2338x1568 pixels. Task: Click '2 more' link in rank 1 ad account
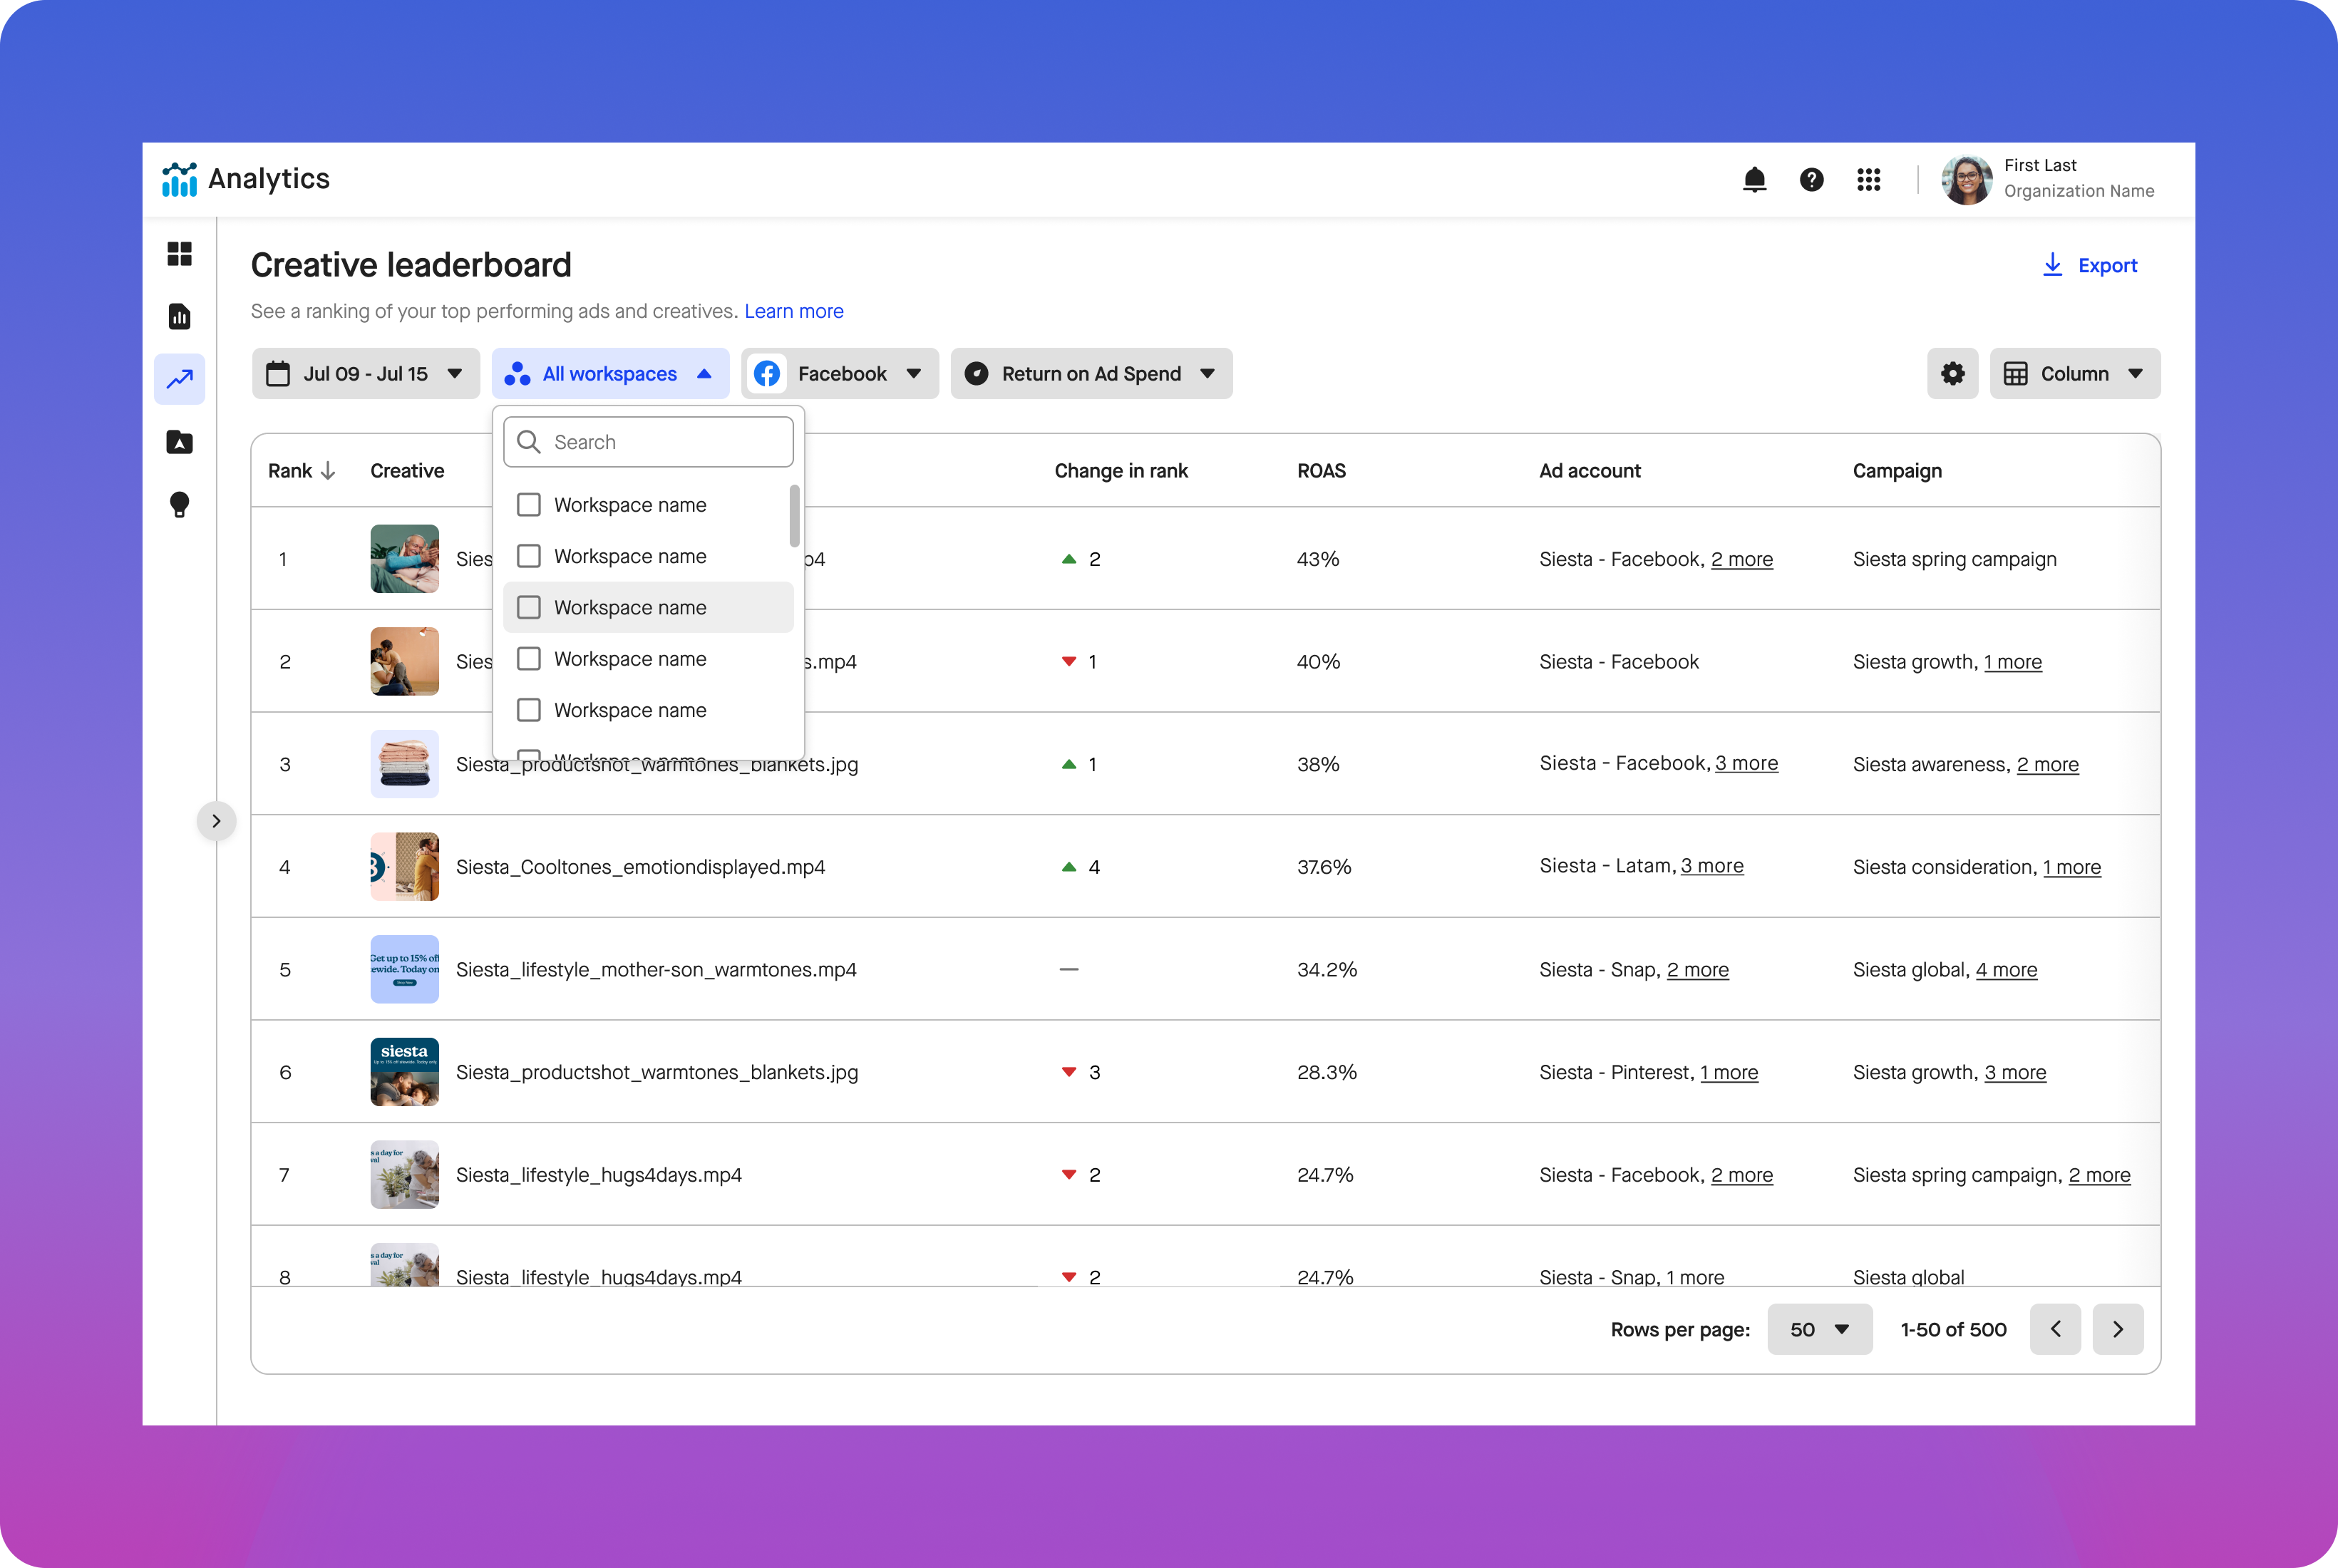1741,559
